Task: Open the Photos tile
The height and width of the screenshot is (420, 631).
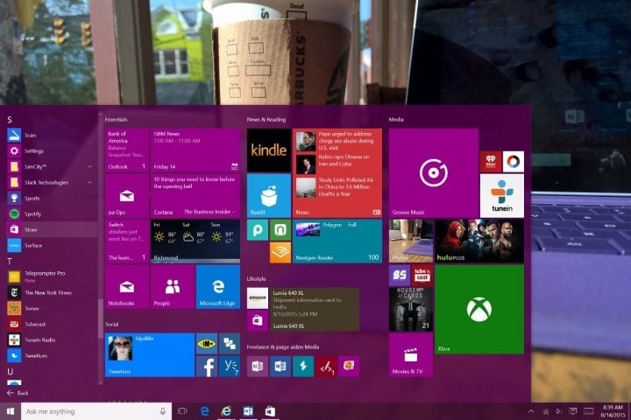Action: (x=411, y=241)
